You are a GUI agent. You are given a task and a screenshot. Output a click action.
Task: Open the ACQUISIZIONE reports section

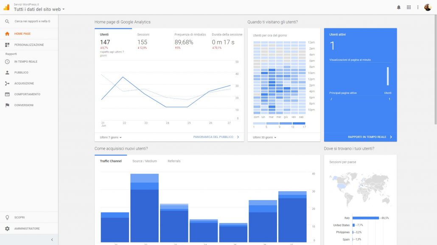click(x=29, y=83)
